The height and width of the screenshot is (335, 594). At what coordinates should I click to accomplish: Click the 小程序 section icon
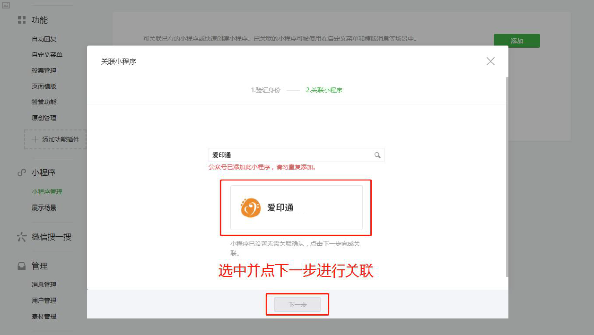(21, 172)
